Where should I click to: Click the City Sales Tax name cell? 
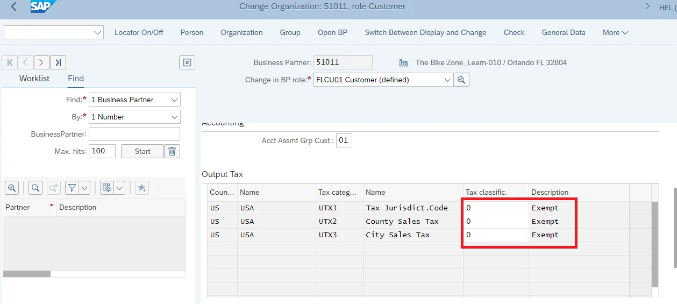[413, 235]
